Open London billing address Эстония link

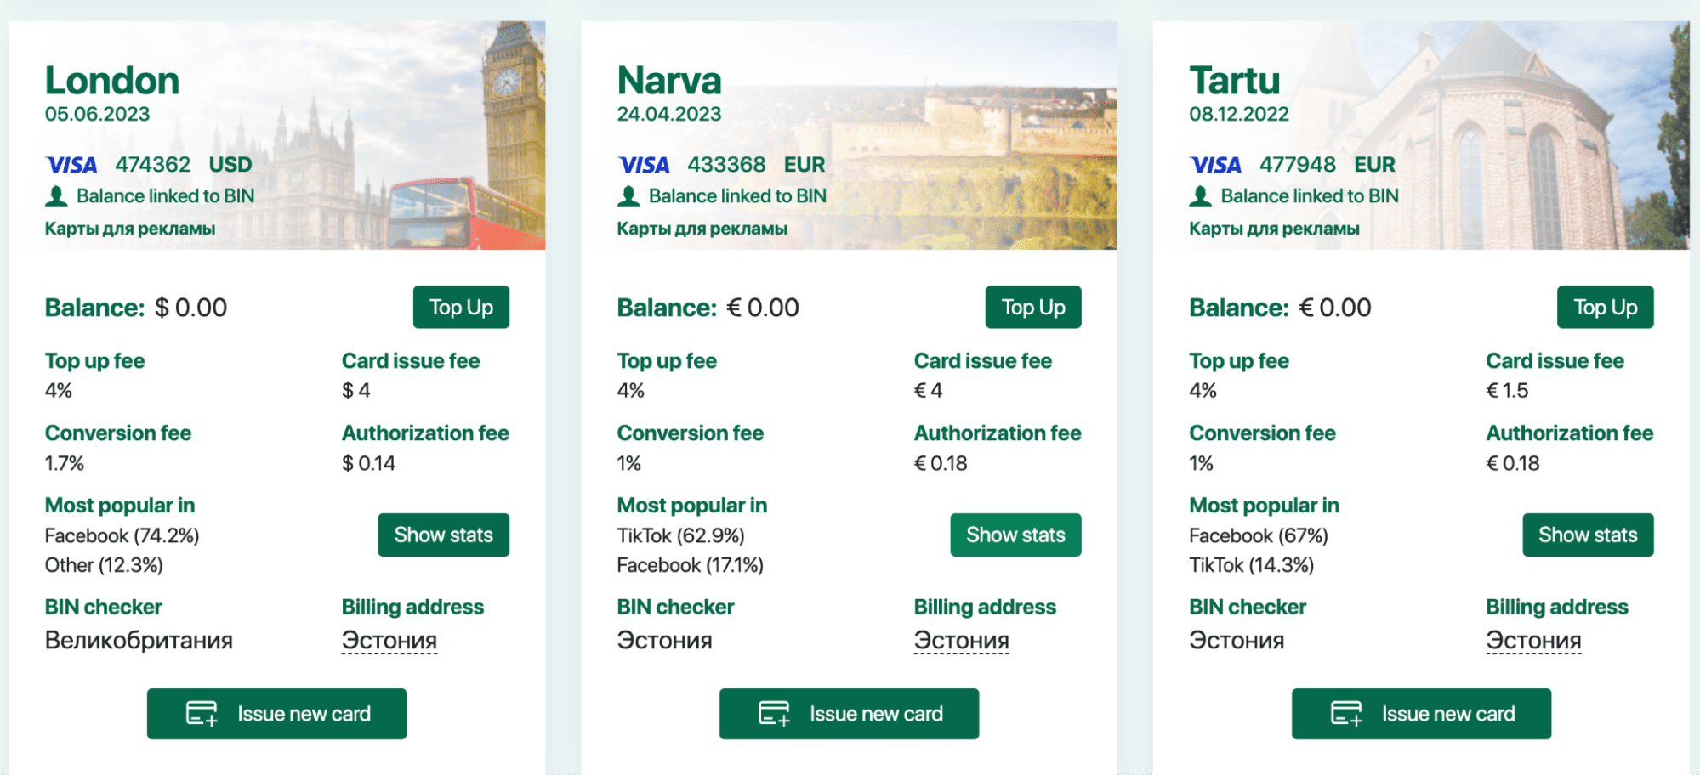pos(389,641)
